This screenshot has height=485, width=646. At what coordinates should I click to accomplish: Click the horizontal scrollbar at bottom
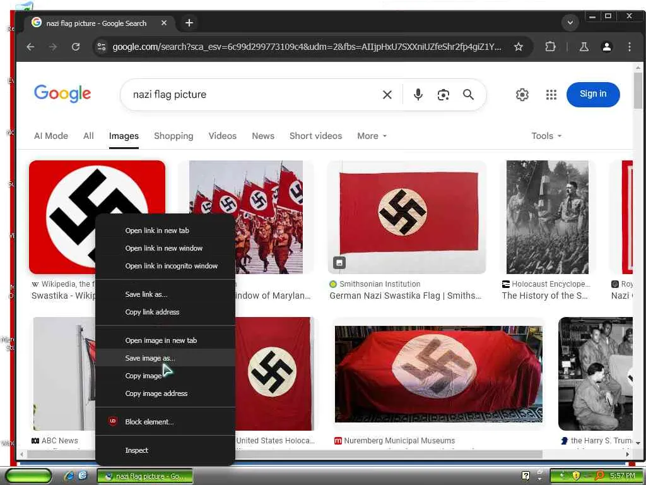click(x=285, y=454)
